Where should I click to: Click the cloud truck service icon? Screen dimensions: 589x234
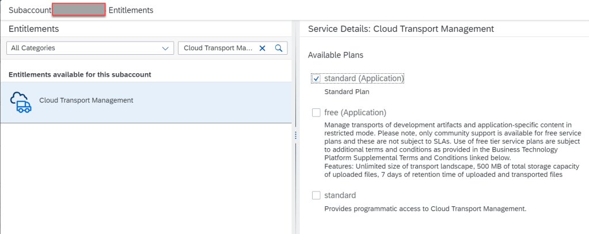21,101
